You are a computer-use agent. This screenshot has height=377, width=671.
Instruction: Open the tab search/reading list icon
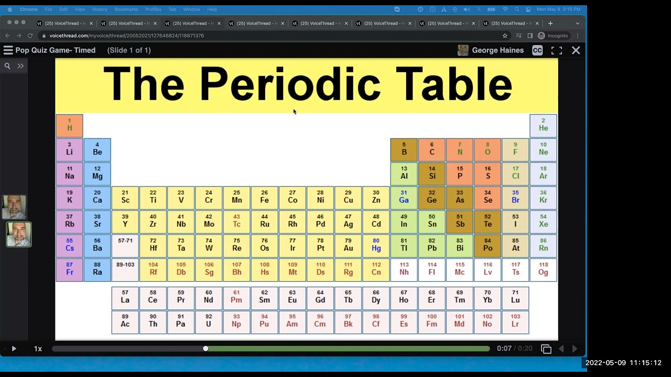pos(519,36)
